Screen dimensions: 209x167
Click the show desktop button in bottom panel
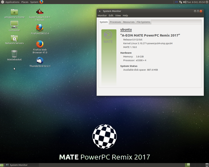(x=2, y=165)
